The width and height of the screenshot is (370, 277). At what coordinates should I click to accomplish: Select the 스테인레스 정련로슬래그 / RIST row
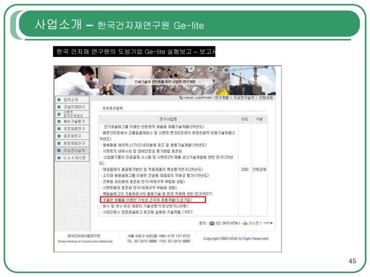147,212
